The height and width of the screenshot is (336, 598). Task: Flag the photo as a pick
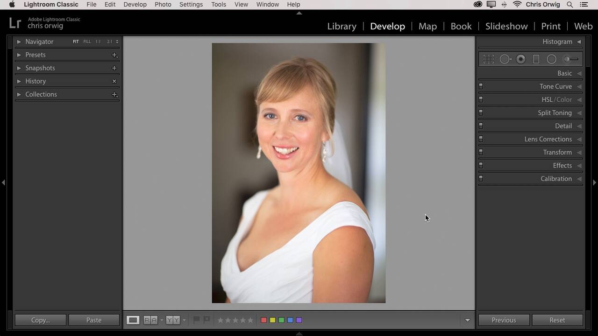point(197,320)
